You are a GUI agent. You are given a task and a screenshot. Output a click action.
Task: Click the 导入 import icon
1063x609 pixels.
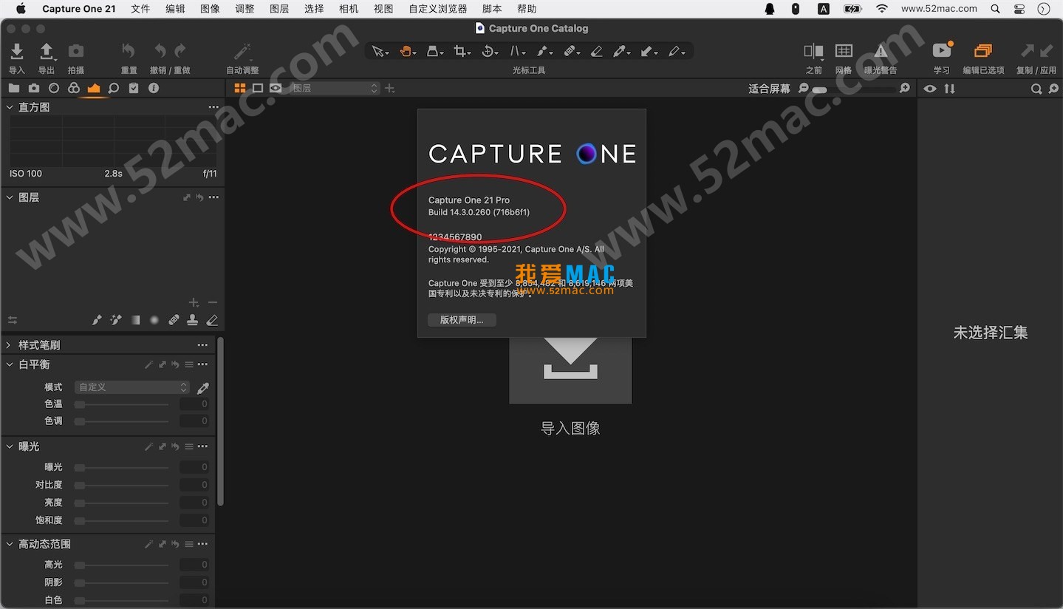pos(16,52)
